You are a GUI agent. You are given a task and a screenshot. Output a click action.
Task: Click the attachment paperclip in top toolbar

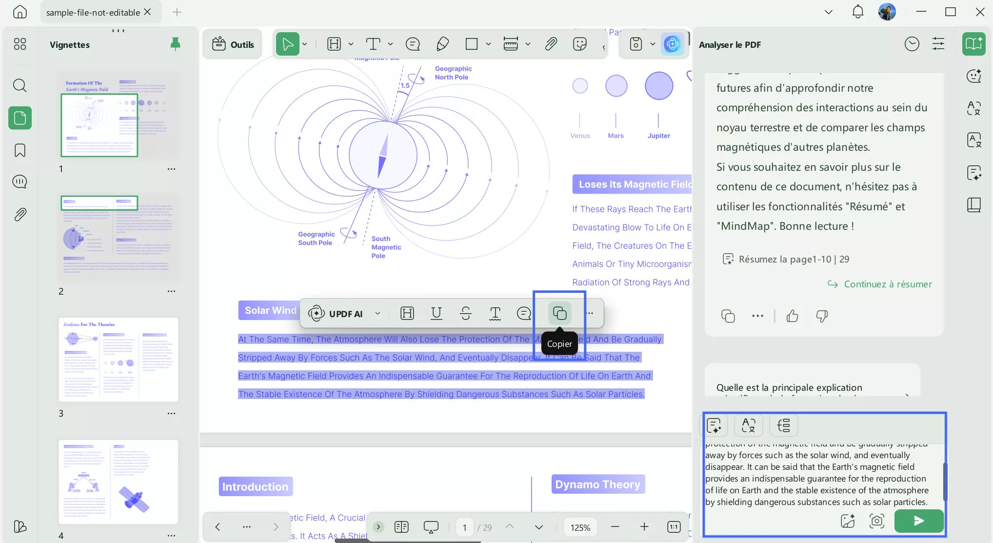pyautogui.click(x=551, y=44)
